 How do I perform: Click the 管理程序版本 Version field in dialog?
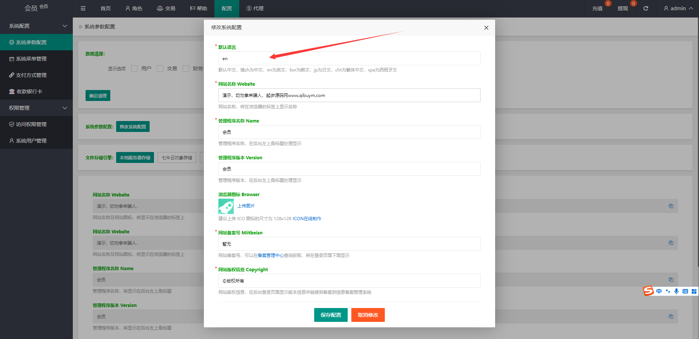349,169
